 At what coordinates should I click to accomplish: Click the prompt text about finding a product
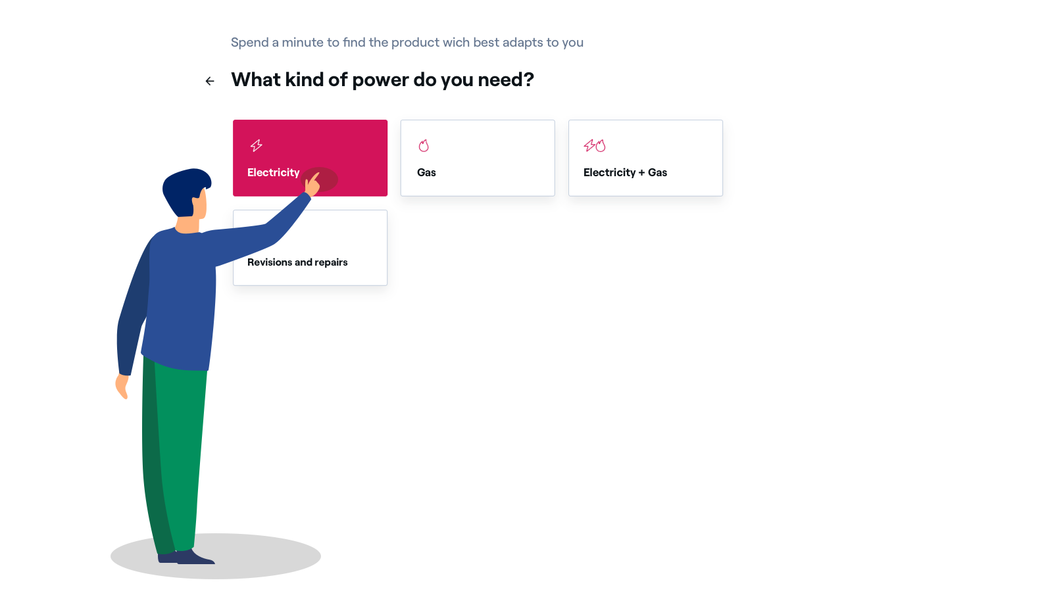(x=407, y=42)
